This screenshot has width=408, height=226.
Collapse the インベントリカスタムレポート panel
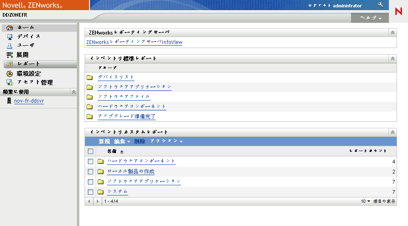tap(393, 132)
